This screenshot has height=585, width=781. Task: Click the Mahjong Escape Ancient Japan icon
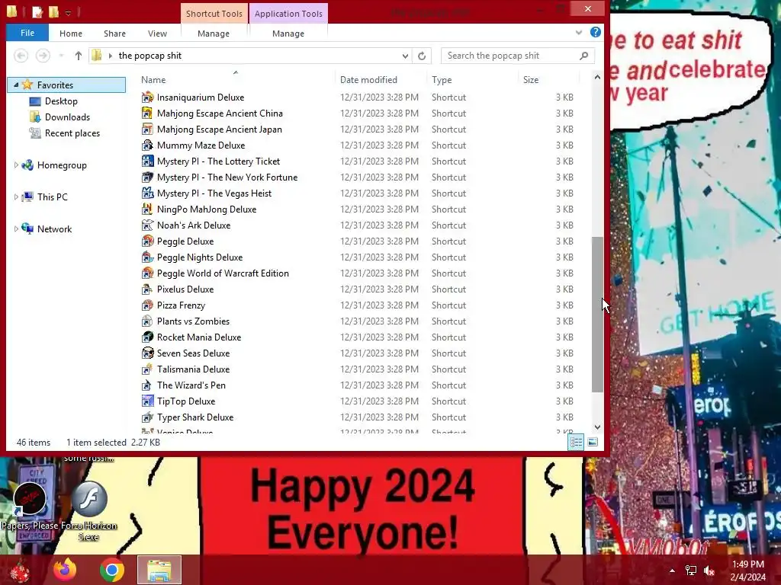[147, 129]
